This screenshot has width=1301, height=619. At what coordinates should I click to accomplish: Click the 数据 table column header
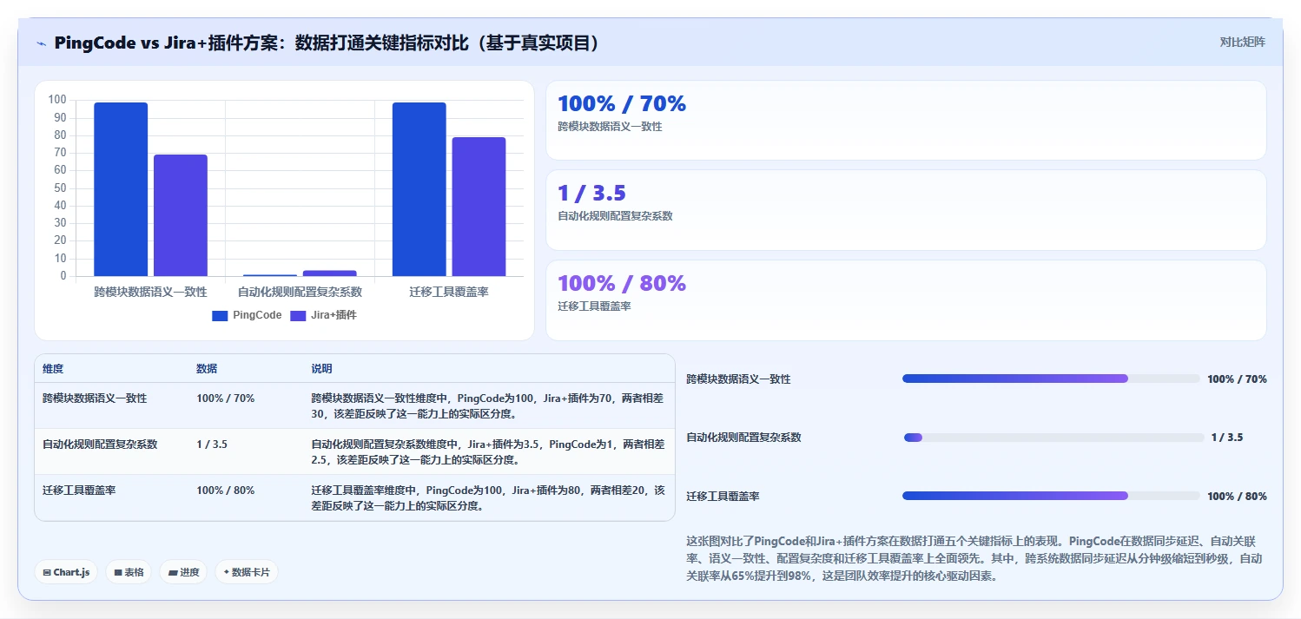(x=207, y=369)
